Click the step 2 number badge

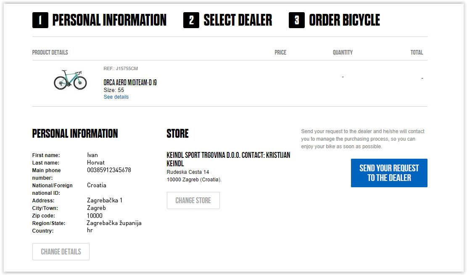pos(191,20)
